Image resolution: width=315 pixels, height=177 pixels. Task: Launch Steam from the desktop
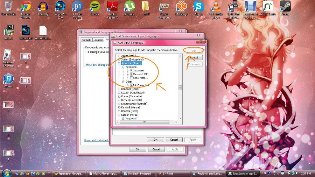[x=285, y=7]
